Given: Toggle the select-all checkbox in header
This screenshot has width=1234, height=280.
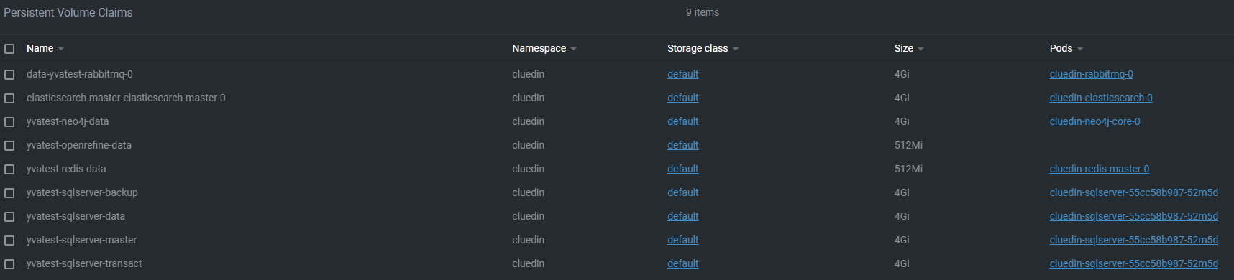Looking at the screenshot, I should point(9,49).
